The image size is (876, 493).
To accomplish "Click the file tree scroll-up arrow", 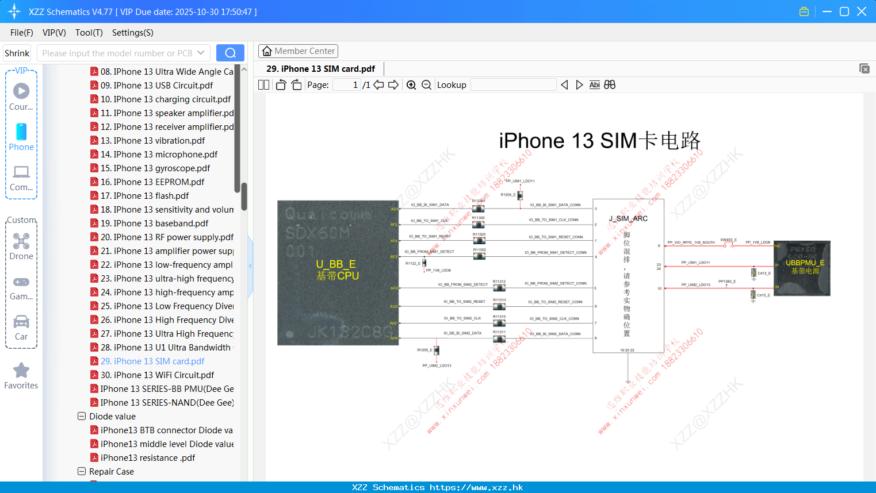I will click(x=244, y=69).
